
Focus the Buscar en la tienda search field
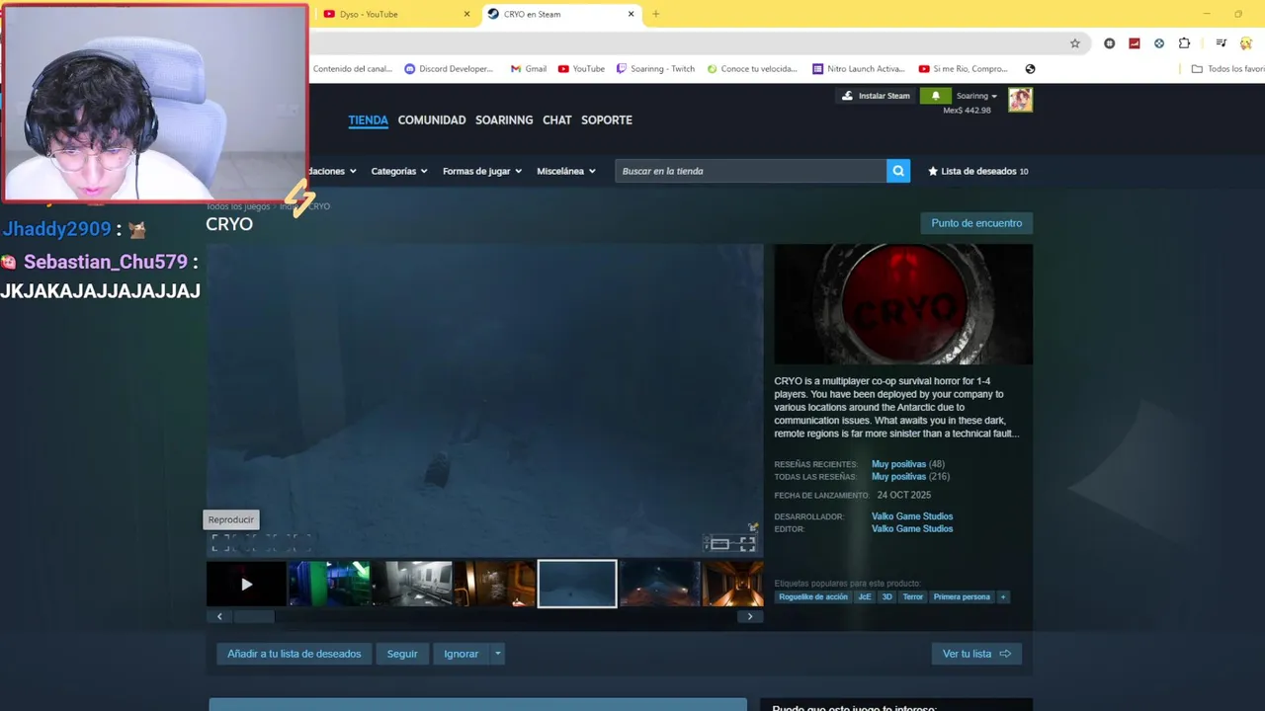(751, 171)
